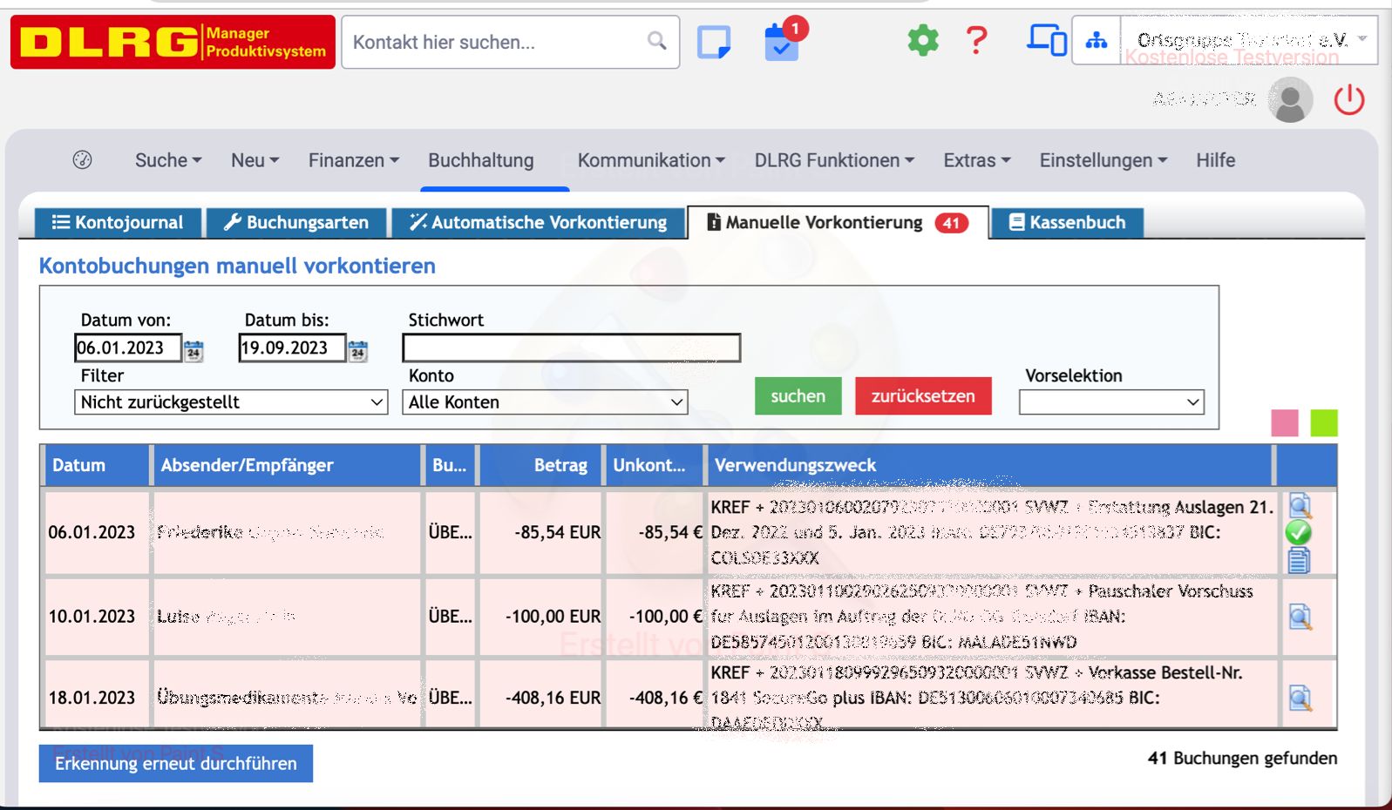The height and width of the screenshot is (810, 1392).
Task: Open the Kommunikation menu
Action: pyautogui.click(x=651, y=160)
